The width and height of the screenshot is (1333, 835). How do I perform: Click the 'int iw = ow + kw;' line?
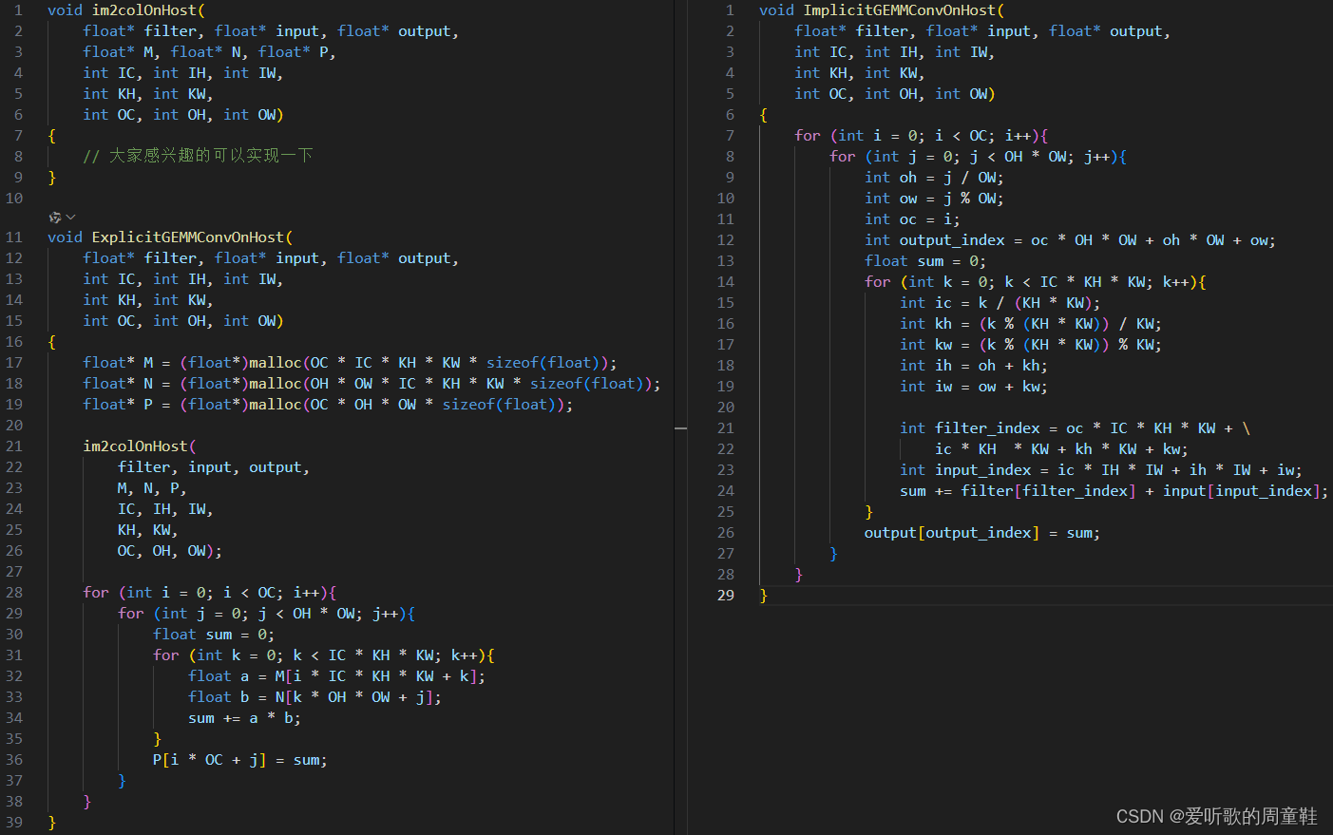click(x=974, y=387)
